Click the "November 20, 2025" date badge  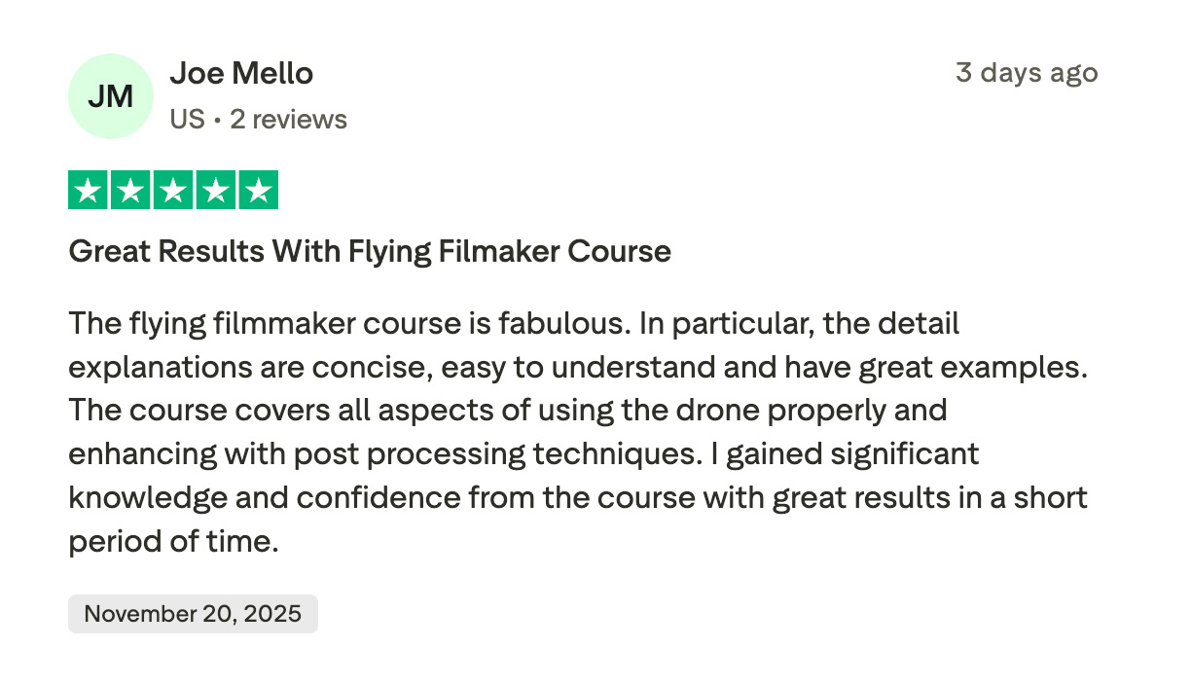click(x=193, y=614)
